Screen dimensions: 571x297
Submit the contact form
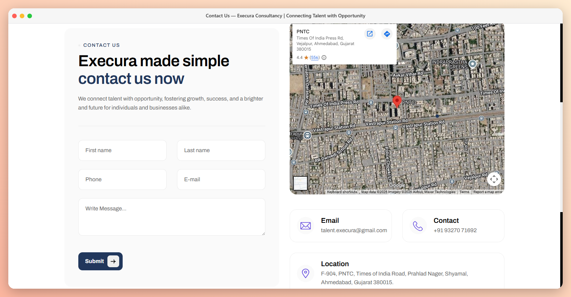(100, 261)
